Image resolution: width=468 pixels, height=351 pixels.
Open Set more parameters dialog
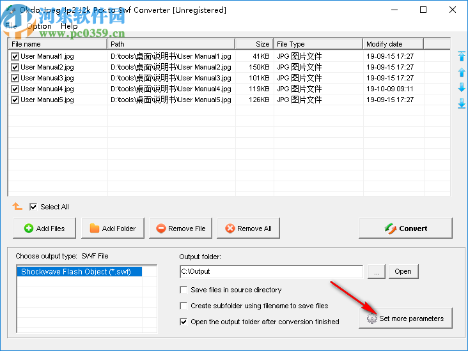[405, 318]
